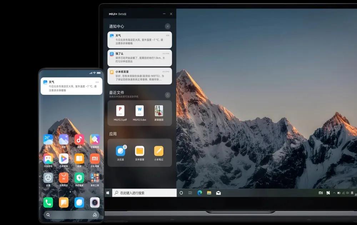Click the 在此键入进行搜索 taskbar search box
The width and height of the screenshot is (357, 225).
[x=144, y=193]
